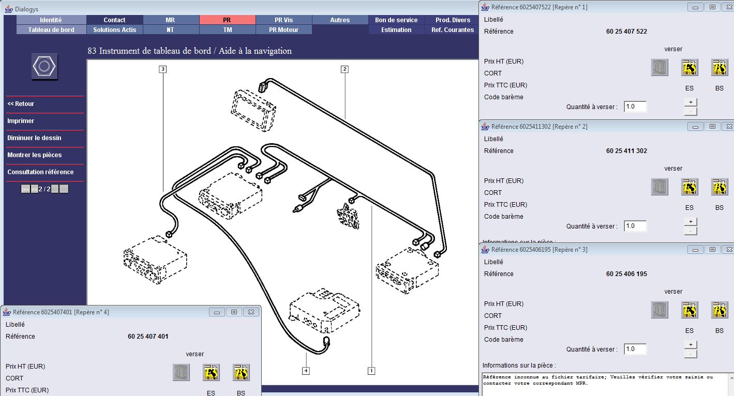
Task: Click heading 83 Instrument de tableau de bord
Action: coord(190,51)
